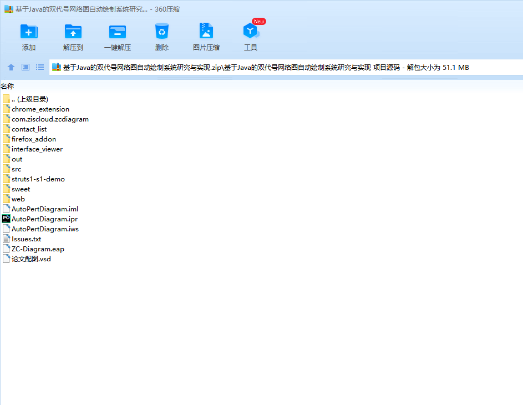Select the contact_list folder

point(24,129)
